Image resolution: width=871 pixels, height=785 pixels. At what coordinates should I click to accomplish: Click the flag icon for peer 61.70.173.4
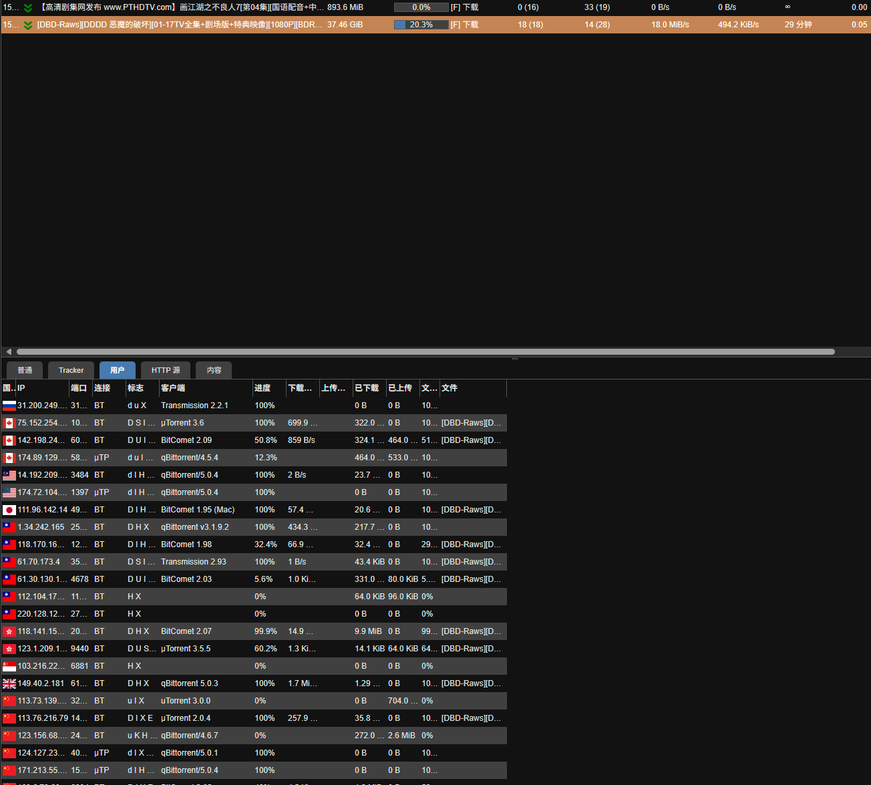[9, 562]
